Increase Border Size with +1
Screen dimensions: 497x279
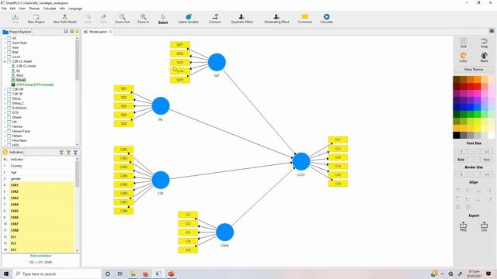tap(487, 174)
